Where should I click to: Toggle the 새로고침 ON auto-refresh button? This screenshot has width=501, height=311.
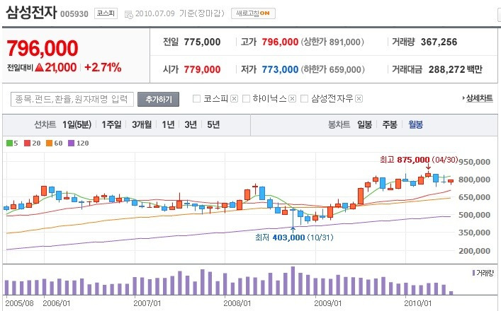point(253,13)
